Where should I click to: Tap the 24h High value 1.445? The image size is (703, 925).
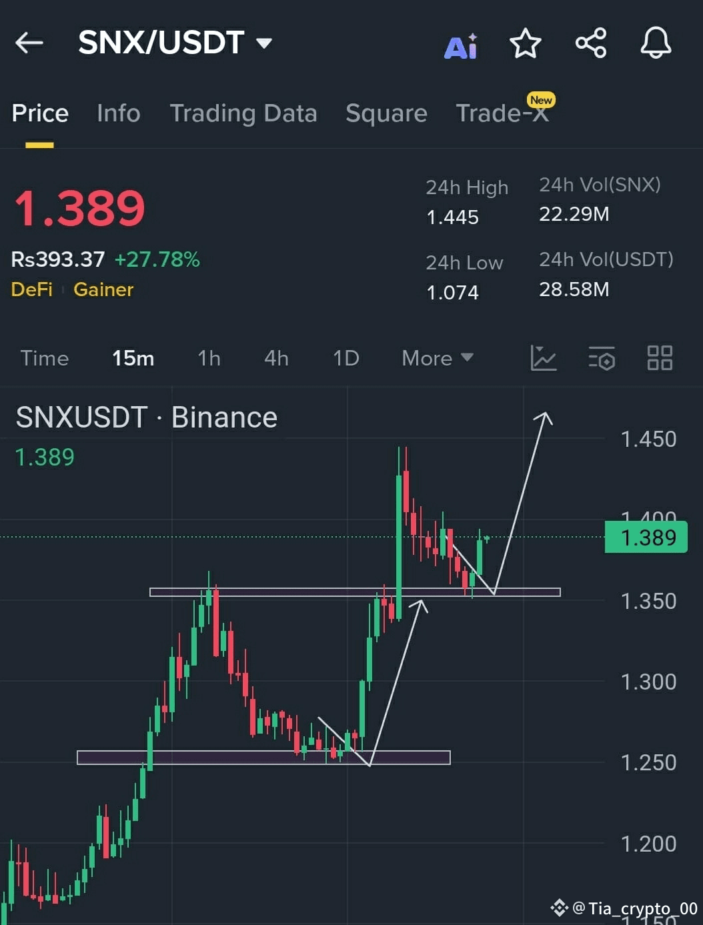[x=452, y=217]
